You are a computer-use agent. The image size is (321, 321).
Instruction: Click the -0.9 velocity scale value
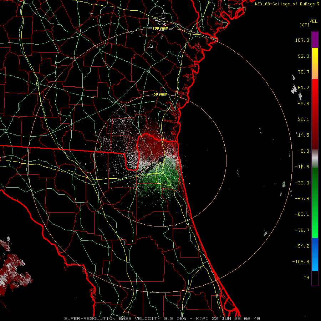(x=304, y=151)
